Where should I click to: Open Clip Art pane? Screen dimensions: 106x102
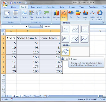click(x=32, y=15)
